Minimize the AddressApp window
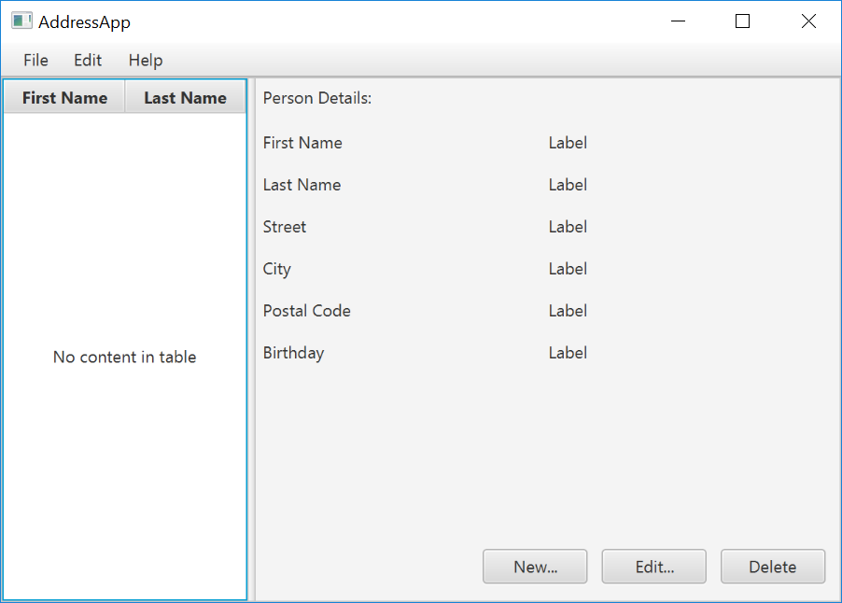842x603 pixels. (x=678, y=21)
